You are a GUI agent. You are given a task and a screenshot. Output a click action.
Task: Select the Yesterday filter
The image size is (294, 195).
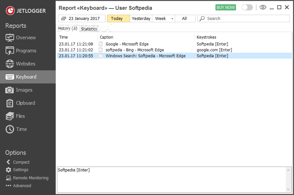[141, 19]
